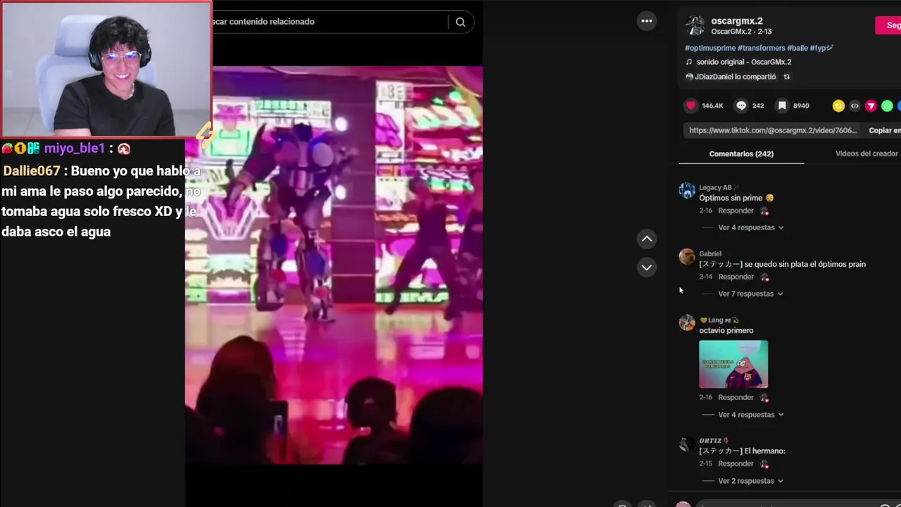Expand Ver 7 respuestas under Gabriel
The height and width of the screenshot is (507, 901).
750,294
